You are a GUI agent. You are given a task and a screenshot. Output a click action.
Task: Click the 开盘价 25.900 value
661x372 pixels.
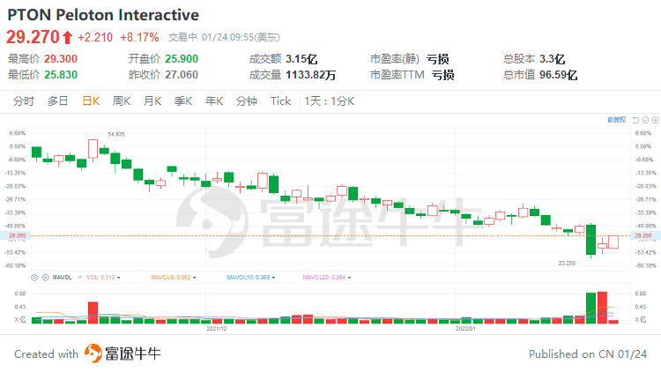(182, 59)
